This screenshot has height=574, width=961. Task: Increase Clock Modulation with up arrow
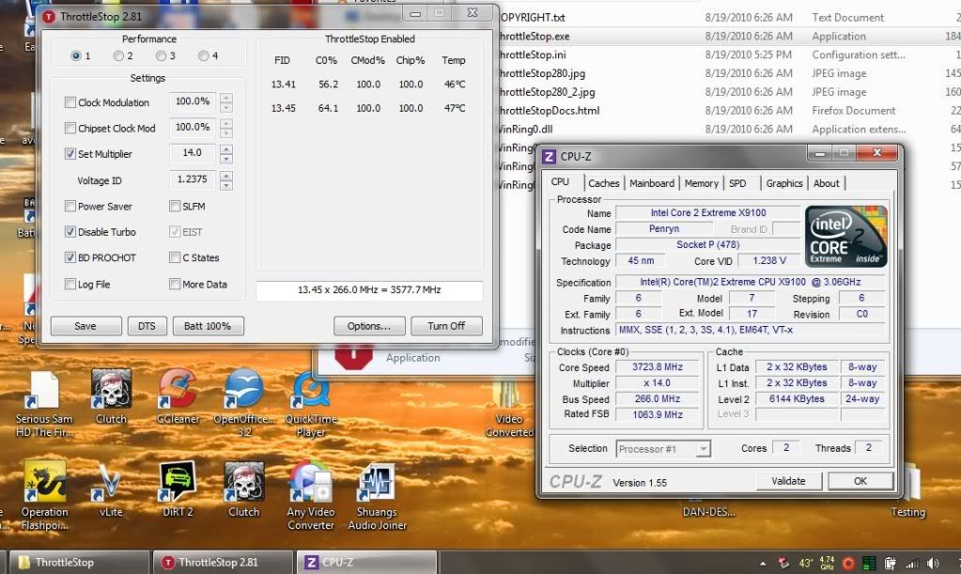click(x=226, y=98)
